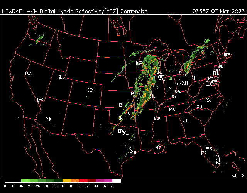Click the PHX station label in Arizona
Image resolution: width=247 pixels, height=193 pixels.
[49, 119]
